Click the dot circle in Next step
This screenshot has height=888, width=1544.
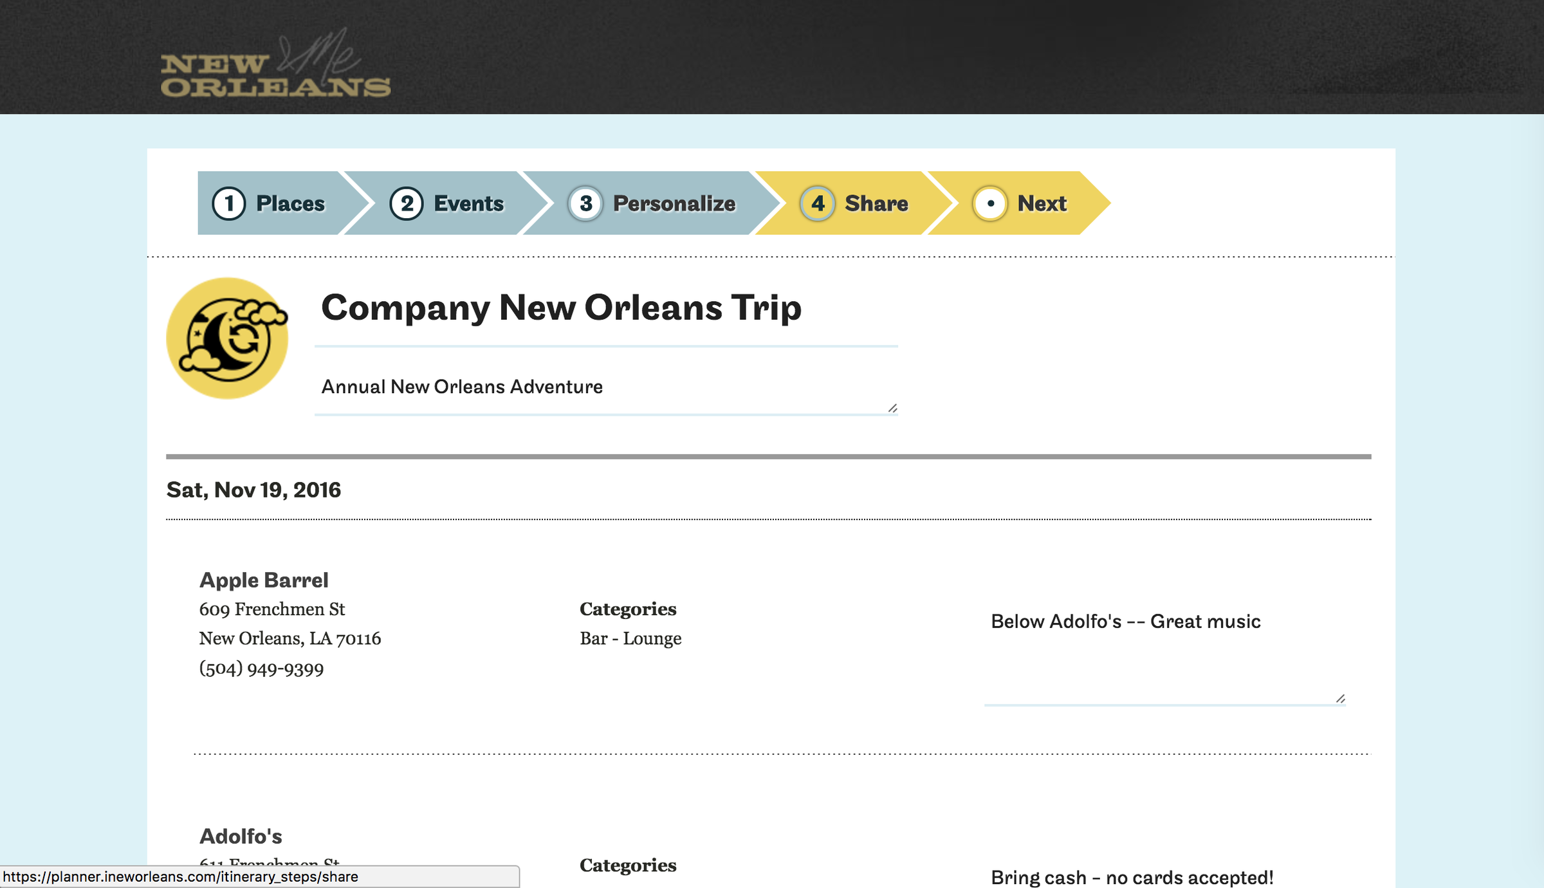coord(990,203)
